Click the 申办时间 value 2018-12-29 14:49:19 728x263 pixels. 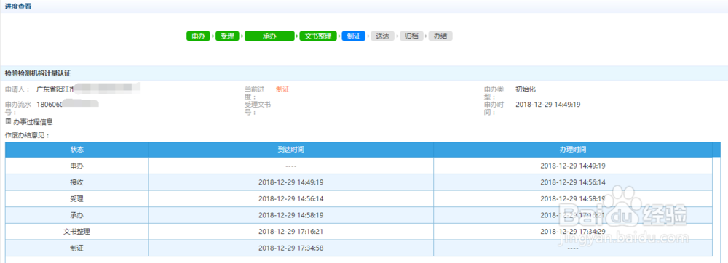click(548, 105)
